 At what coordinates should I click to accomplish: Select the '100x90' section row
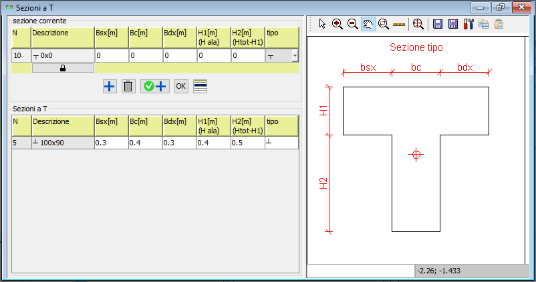click(x=155, y=143)
